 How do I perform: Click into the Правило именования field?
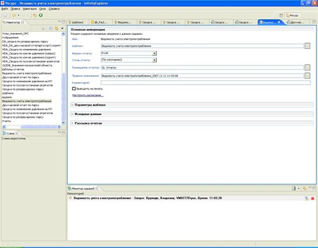click(x=202, y=76)
